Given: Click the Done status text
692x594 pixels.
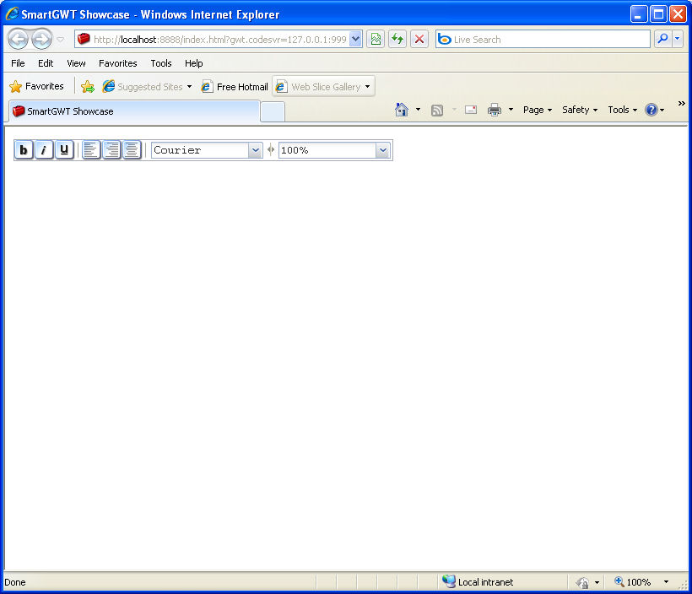Looking at the screenshot, I should tap(14, 582).
